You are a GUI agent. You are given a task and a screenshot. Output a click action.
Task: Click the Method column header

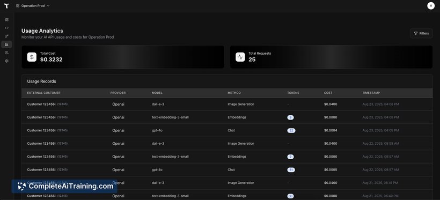coord(234,93)
